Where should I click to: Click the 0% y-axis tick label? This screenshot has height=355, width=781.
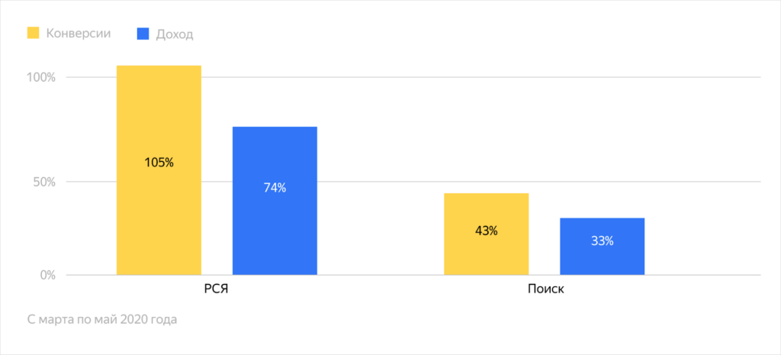click(x=48, y=275)
